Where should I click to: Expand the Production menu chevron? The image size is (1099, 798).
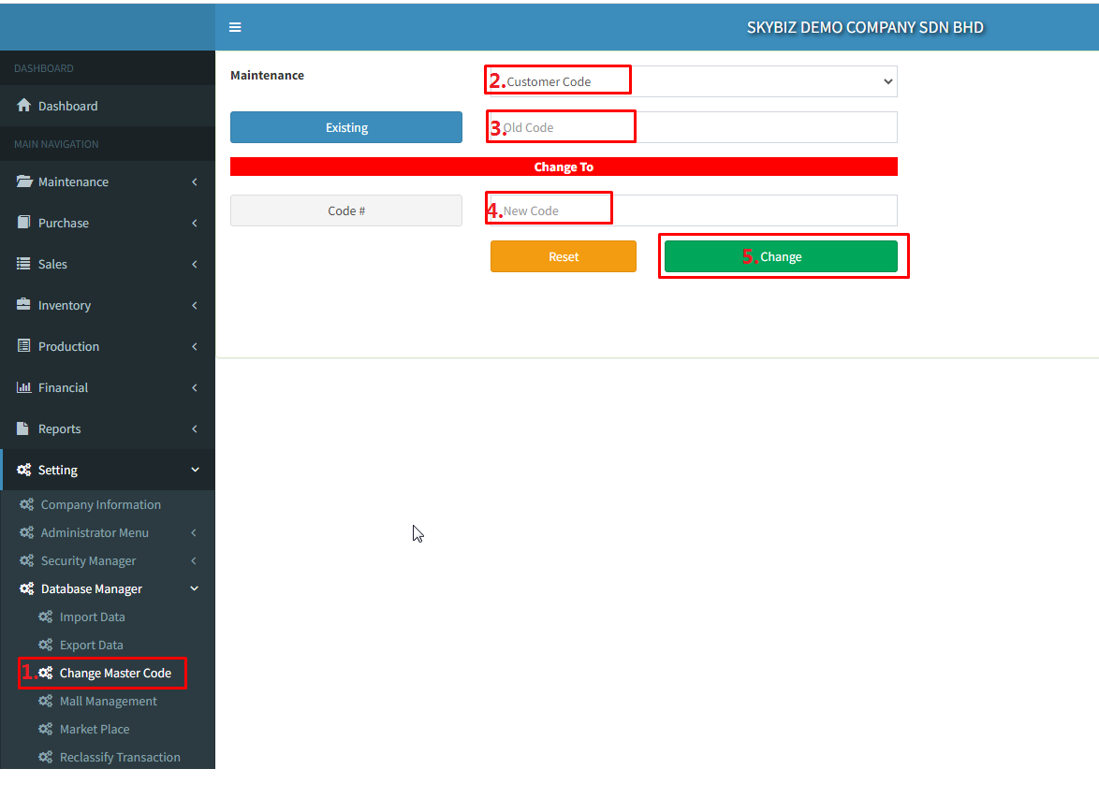coord(194,346)
